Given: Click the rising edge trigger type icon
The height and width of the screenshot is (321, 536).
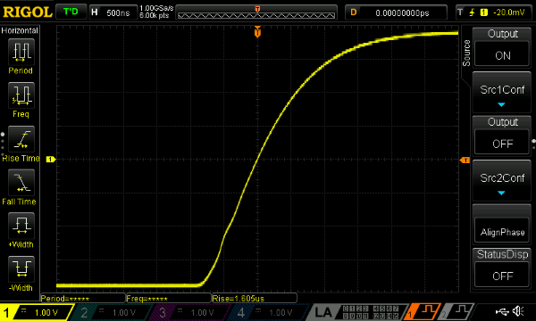Looking at the screenshot, I should click(472, 12).
